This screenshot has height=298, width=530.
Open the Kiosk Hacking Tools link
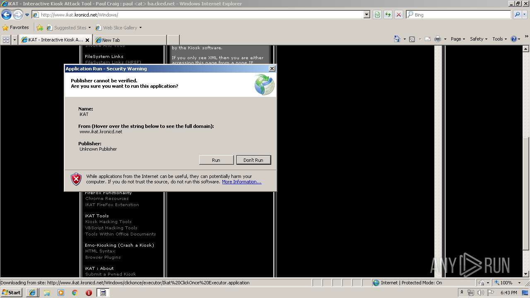tap(108, 221)
